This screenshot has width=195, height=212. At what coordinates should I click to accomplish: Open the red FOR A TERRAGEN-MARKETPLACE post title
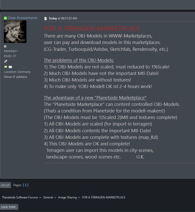pyautogui.click(x=92, y=28)
